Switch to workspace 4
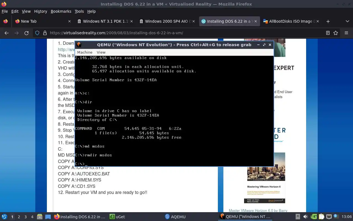 [32, 217]
